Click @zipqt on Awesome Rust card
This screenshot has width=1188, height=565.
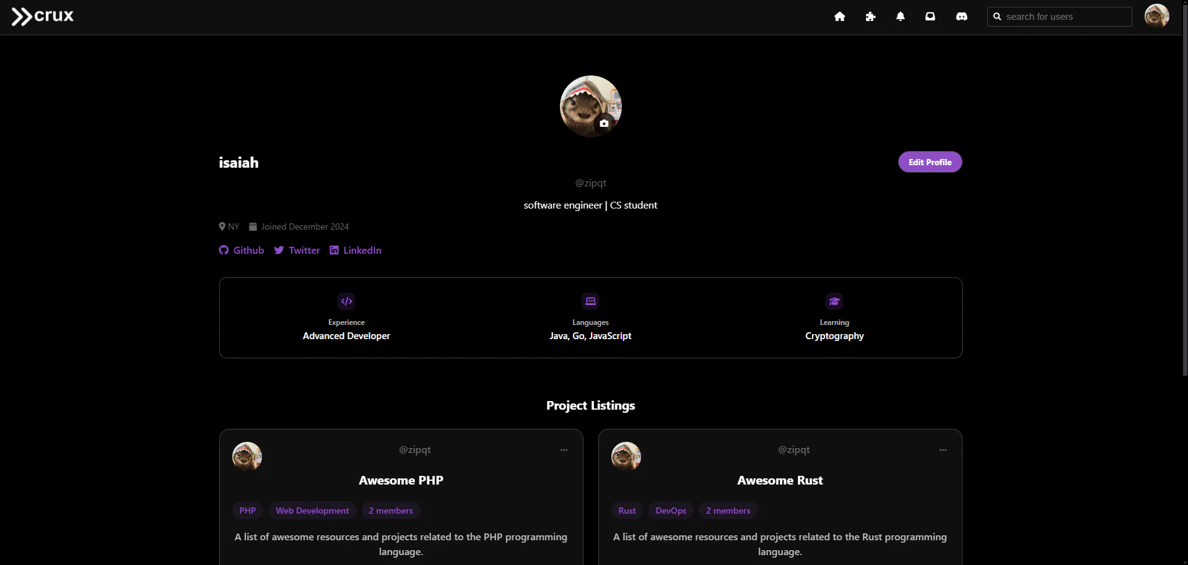point(794,450)
